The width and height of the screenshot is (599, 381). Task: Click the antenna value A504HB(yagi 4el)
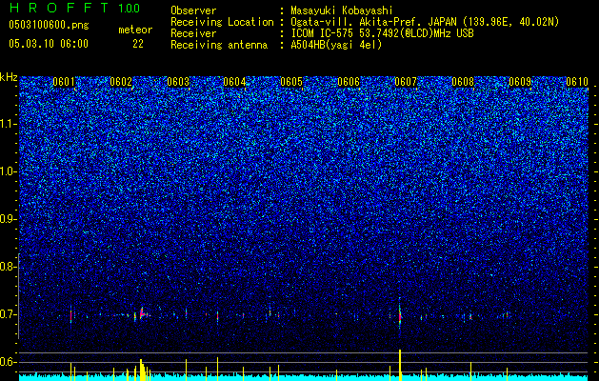(336, 45)
